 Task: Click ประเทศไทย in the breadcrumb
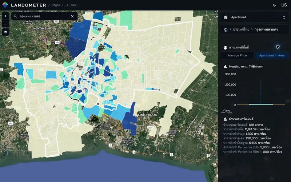[241, 29]
